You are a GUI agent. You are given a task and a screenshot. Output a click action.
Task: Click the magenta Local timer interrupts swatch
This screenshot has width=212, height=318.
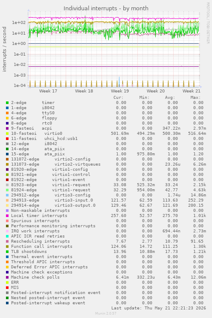[x=7, y=216]
